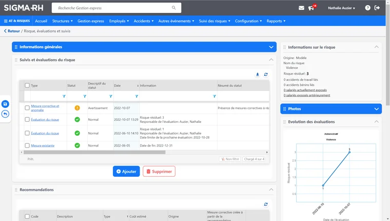Refresh the Recommandations grid
Screen dimensions: 390x221
point(266,205)
